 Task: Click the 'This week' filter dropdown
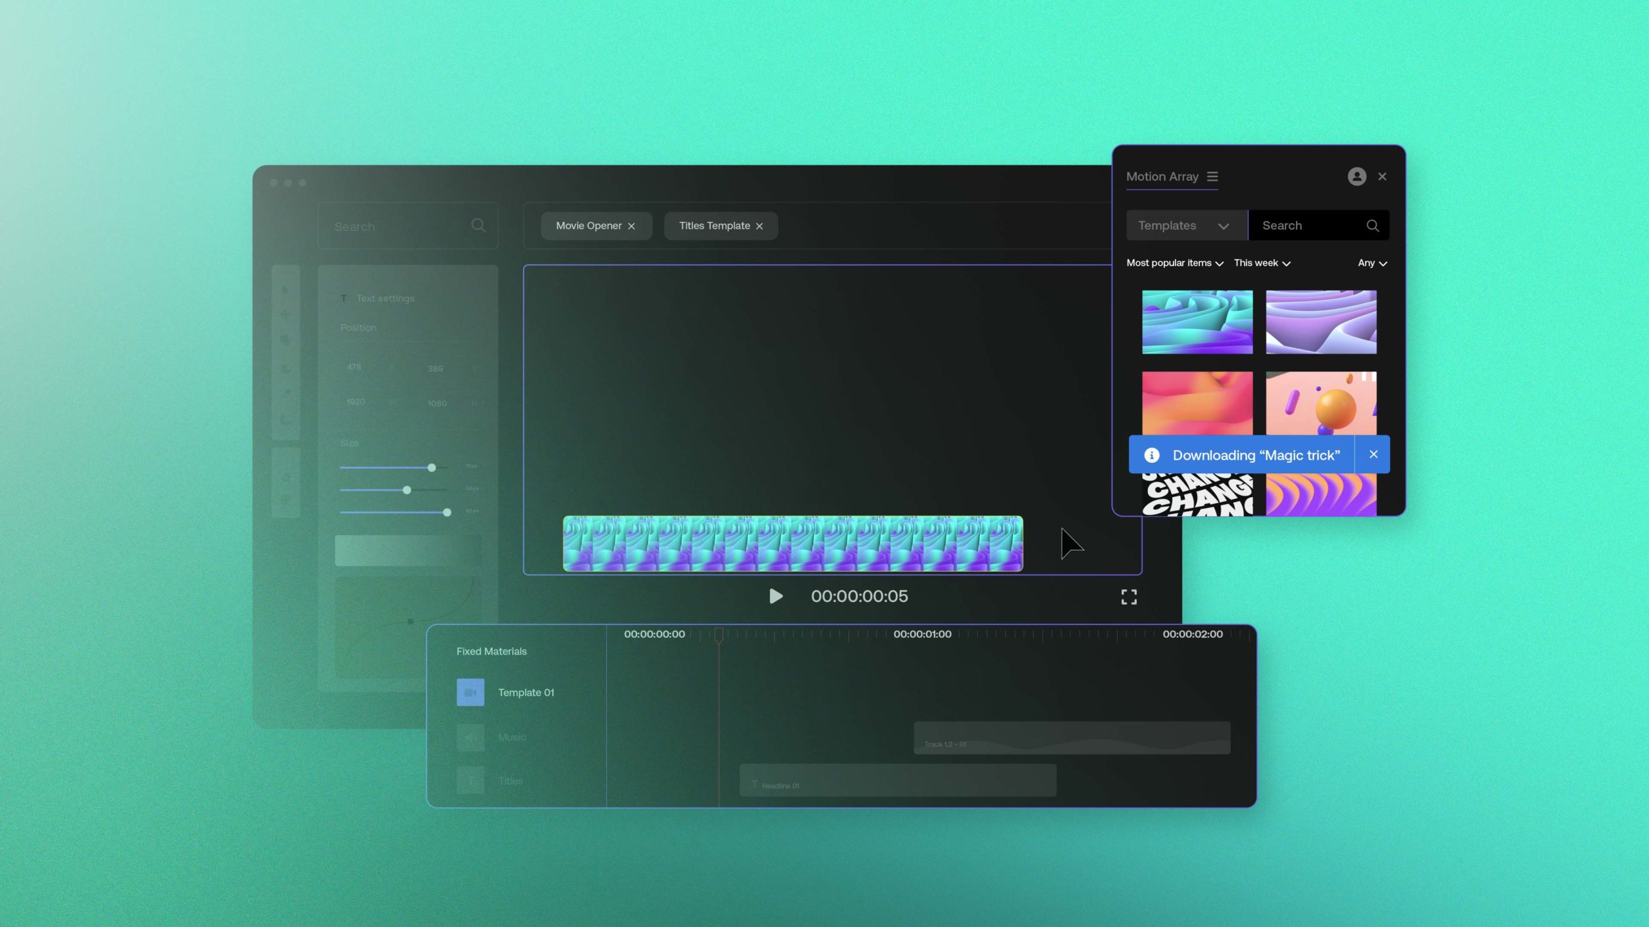pos(1261,264)
